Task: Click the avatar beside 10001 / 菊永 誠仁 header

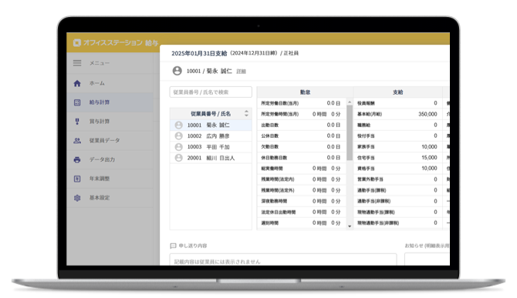Action: click(x=177, y=71)
